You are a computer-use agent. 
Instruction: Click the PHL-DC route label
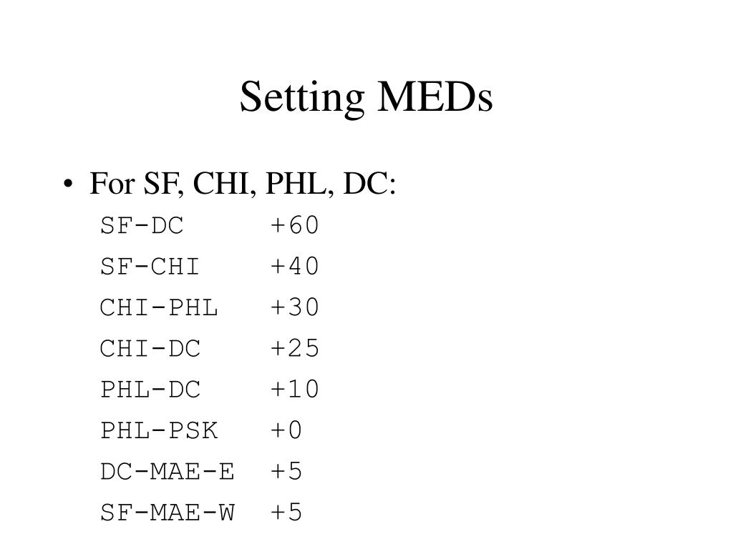tap(150, 390)
